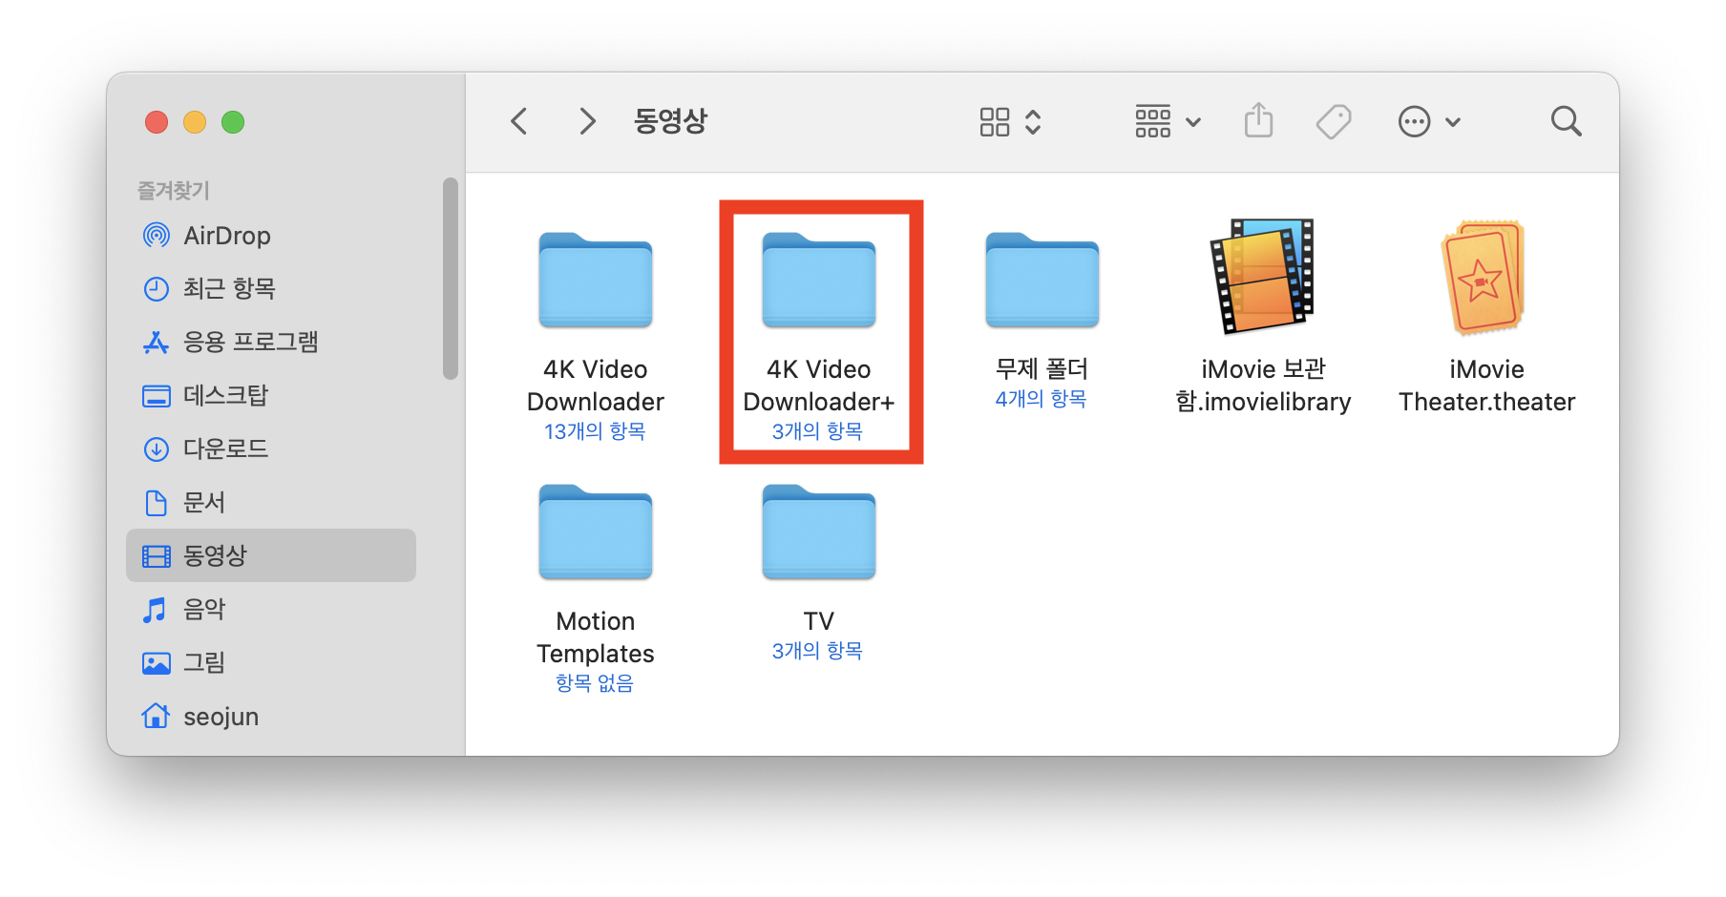Open 그림 in sidebar
Screen dimensions: 1726x897
(271, 662)
